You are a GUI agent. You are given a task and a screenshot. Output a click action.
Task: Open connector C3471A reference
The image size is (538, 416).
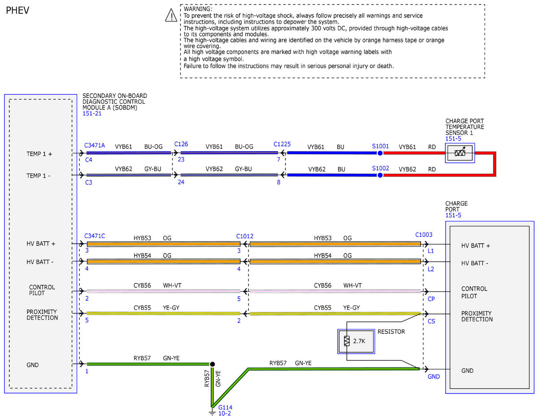click(x=95, y=146)
